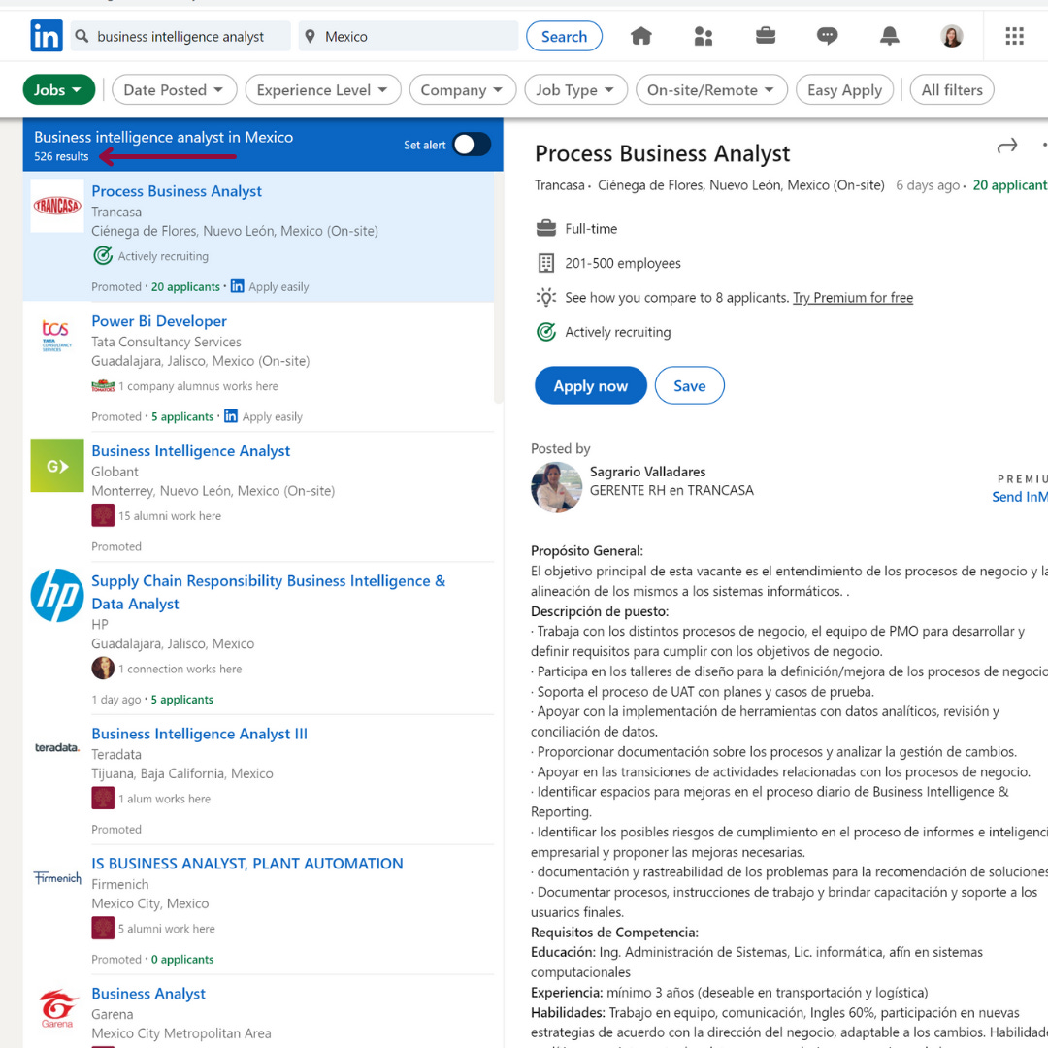This screenshot has width=1048, height=1048.
Task: Open Sagrario Valladares' profile photo
Action: click(x=556, y=487)
